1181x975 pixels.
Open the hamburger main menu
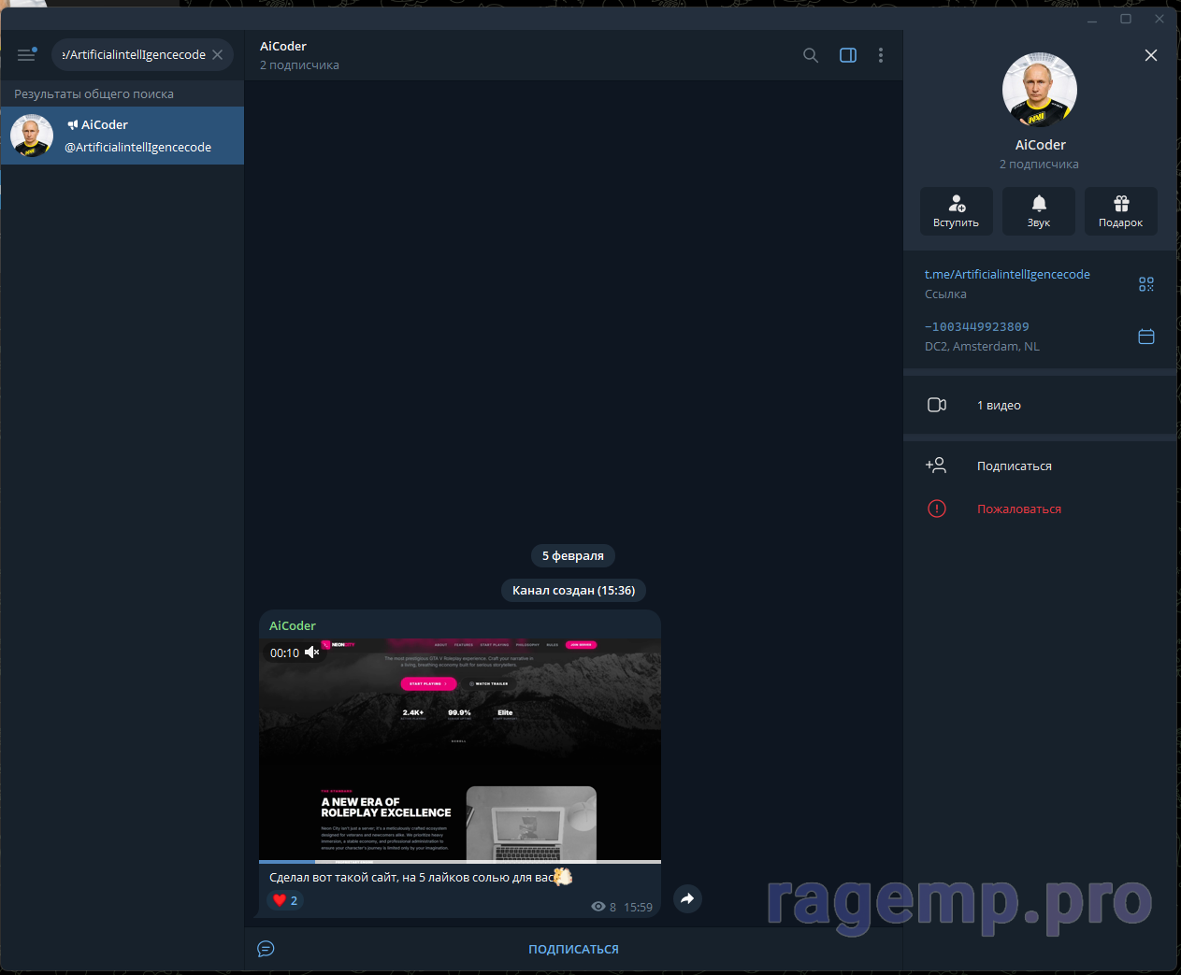tap(26, 55)
